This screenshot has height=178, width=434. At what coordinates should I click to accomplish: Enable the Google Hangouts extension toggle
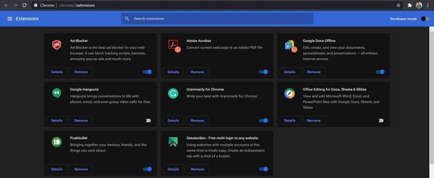(x=148, y=120)
